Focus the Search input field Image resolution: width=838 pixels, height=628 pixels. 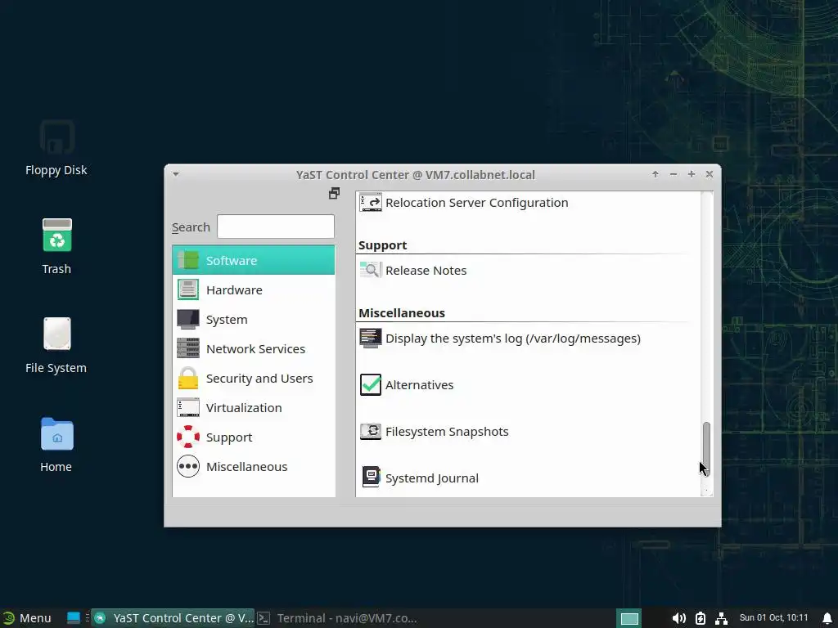coord(276,227)
